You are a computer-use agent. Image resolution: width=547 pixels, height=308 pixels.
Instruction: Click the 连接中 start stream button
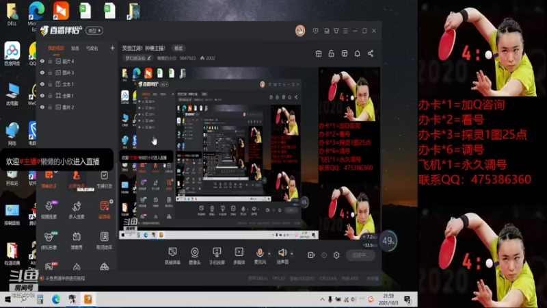[360, 255]
